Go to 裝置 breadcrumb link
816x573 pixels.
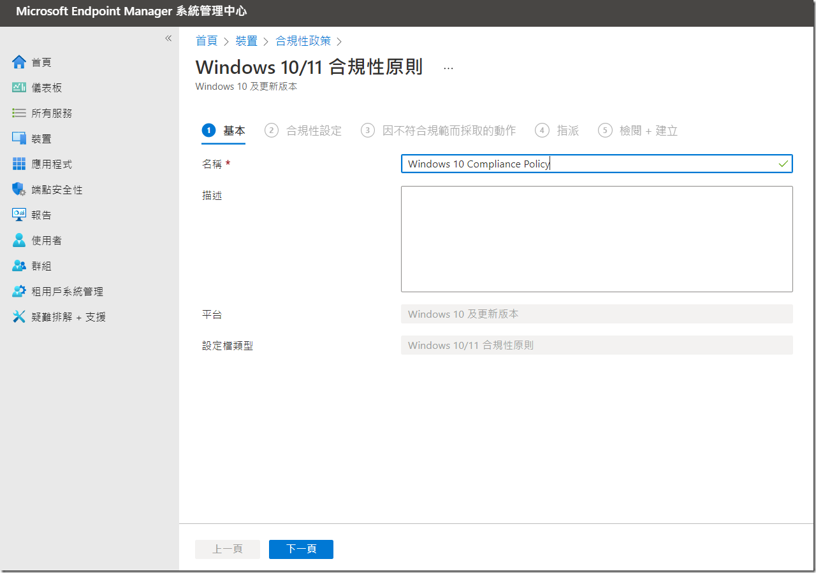(247, 41)
